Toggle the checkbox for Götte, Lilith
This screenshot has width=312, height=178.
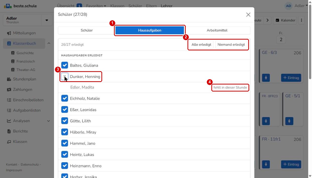click(x=65, y=121)
